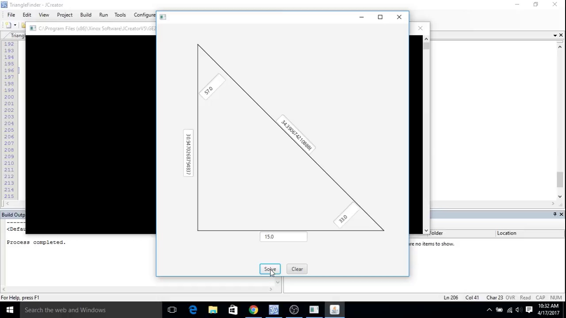Click the editor scrollbar down arrow
Image resolution: width=566 pixels, height=318 pixels.
(560, 197)
